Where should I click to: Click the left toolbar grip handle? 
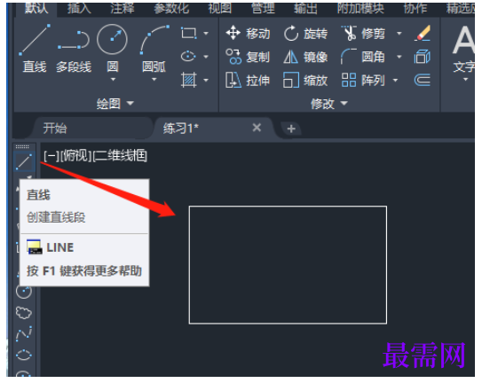[x=22, y=147]
